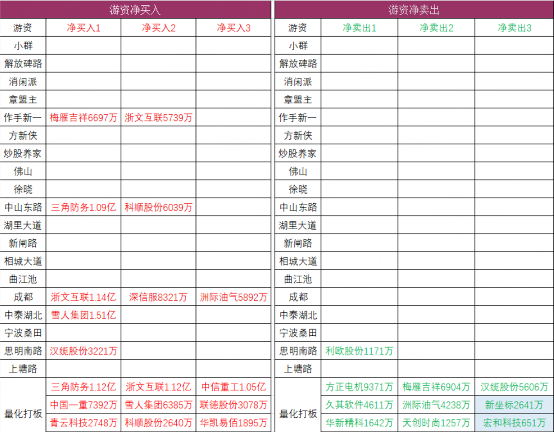Click the cell 天创时尚1257万

tap(437, 423)
